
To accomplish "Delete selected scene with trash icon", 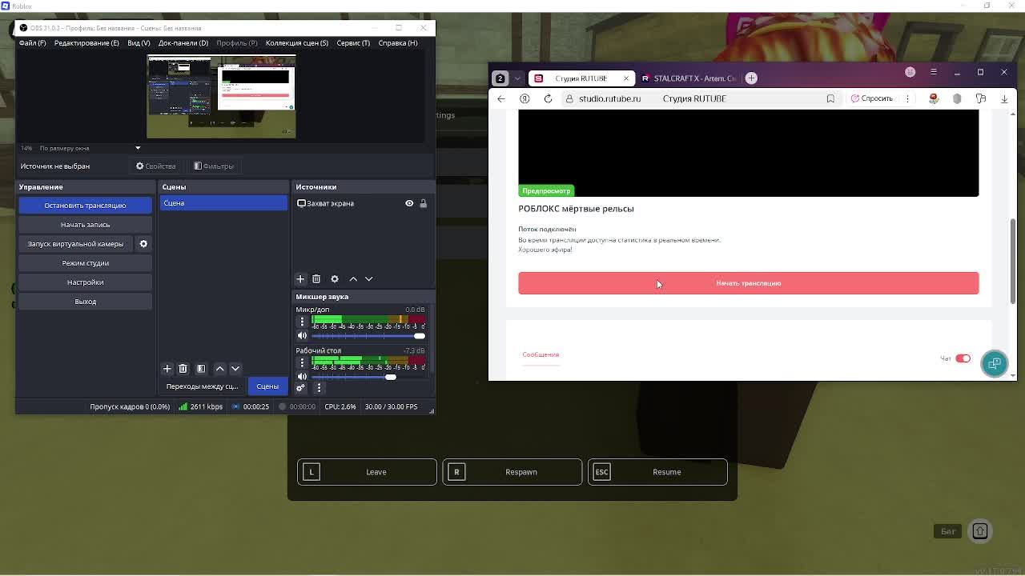I will click(183, 368).
